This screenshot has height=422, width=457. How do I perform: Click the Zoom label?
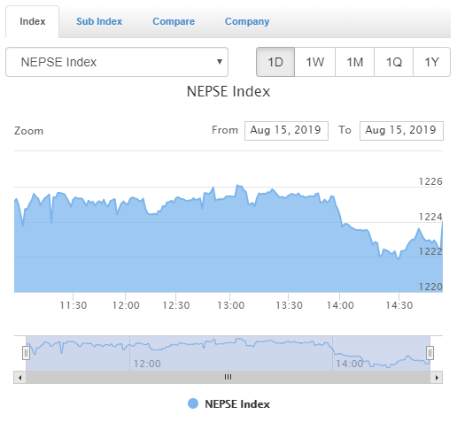29,131
